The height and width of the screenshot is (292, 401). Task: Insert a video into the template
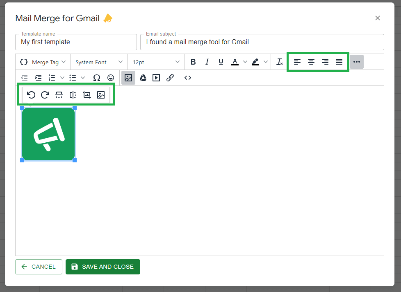(x=156, y=78)
